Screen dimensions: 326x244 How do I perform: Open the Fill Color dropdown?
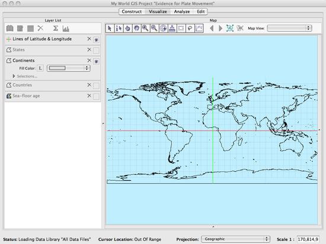(x=69, y=68)
